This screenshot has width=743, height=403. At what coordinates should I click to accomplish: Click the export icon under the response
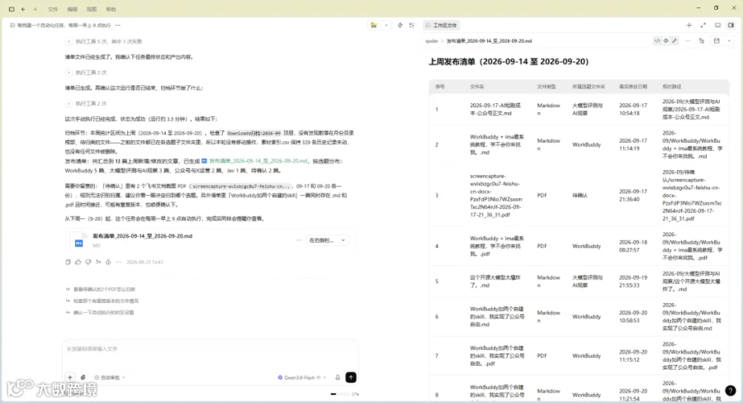108,262
